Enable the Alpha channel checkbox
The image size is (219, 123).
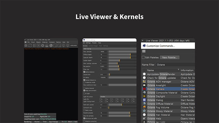[84, 88]
